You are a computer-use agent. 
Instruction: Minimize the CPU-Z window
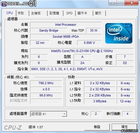(113, 3)
